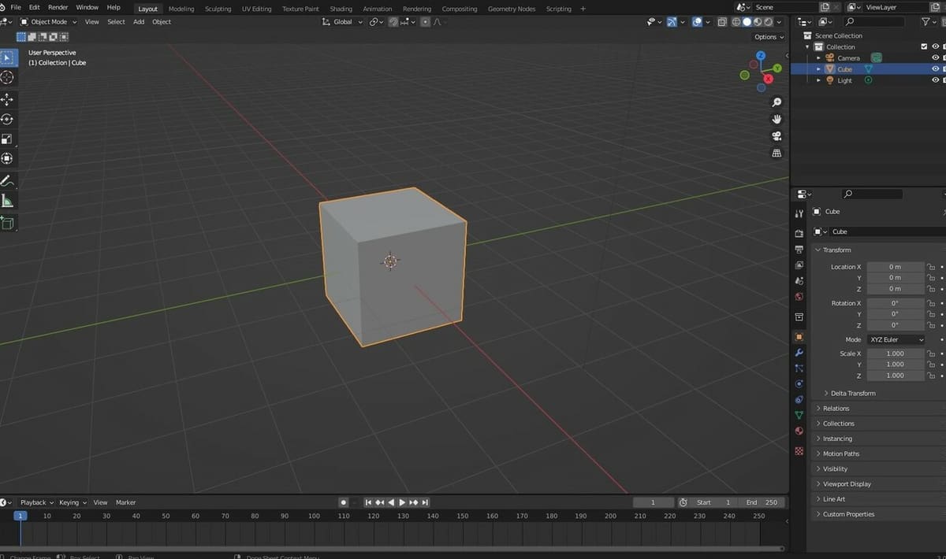Jump to the animation start frame
Screen dimensions: 946x559
368,502
